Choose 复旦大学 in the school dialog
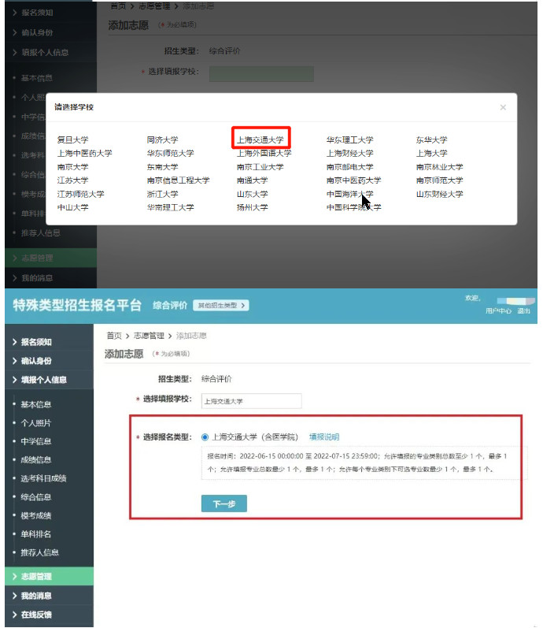Viewport: 543px width, 628px height. point(72,139)
